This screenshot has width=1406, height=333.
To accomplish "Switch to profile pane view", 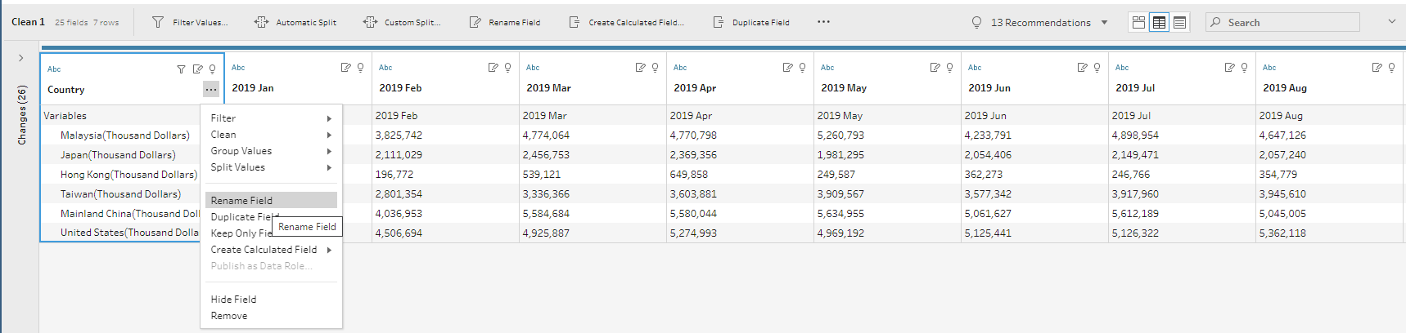I will [x=1138, y=23].
